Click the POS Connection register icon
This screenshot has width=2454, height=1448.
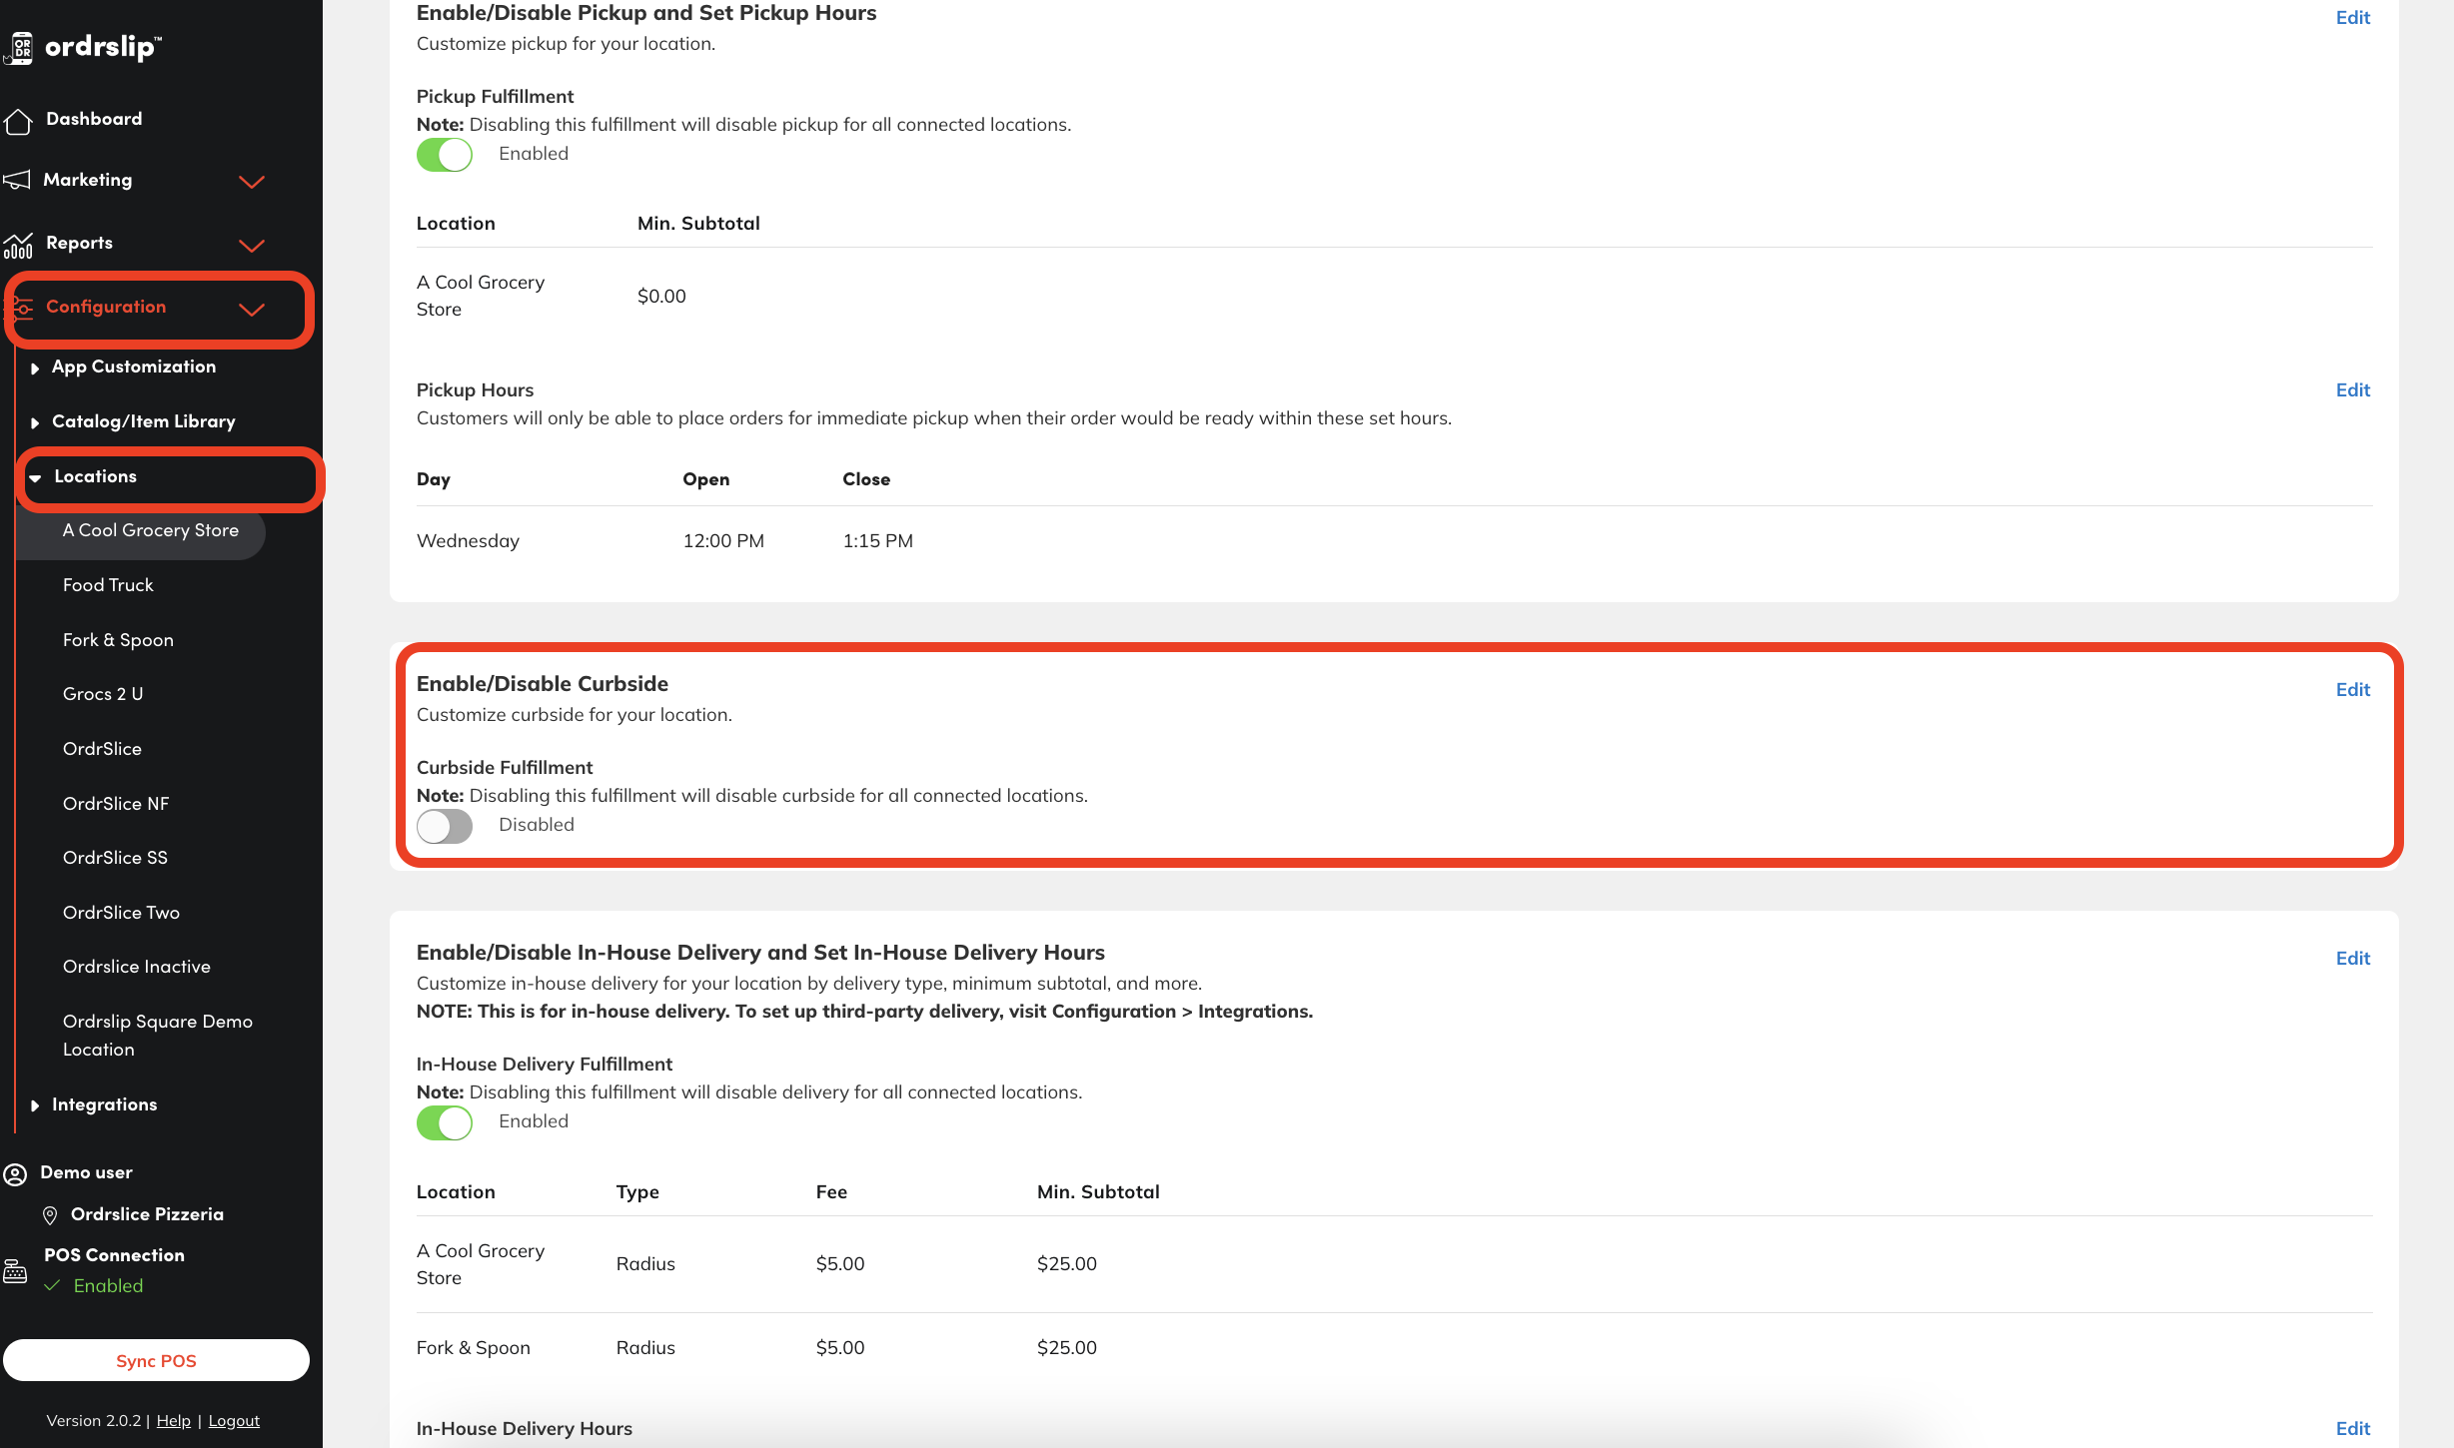(15, 1271)
